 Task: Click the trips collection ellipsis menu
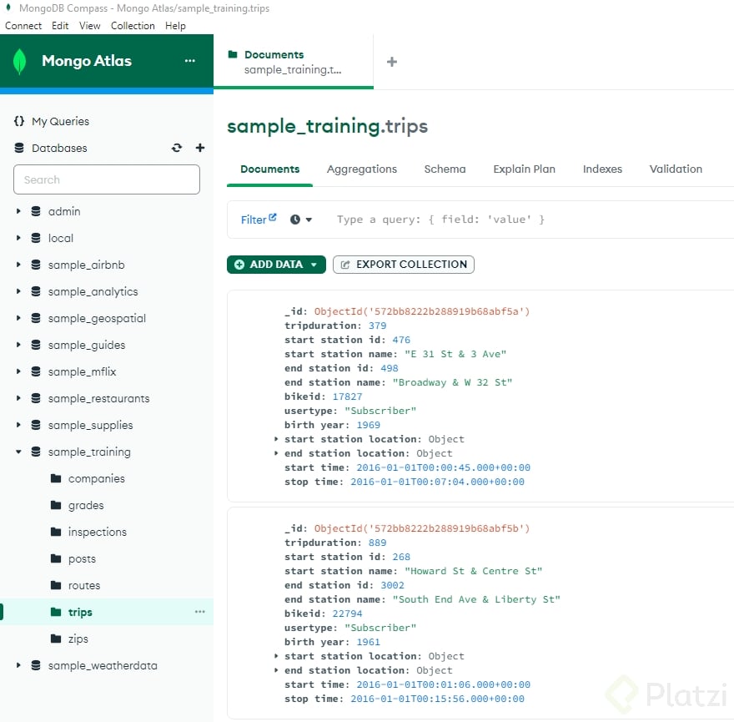(x=200, y=612)
